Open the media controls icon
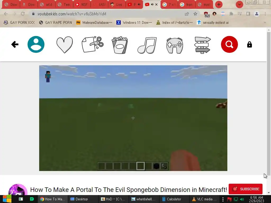271x203 pixels. 240,14
